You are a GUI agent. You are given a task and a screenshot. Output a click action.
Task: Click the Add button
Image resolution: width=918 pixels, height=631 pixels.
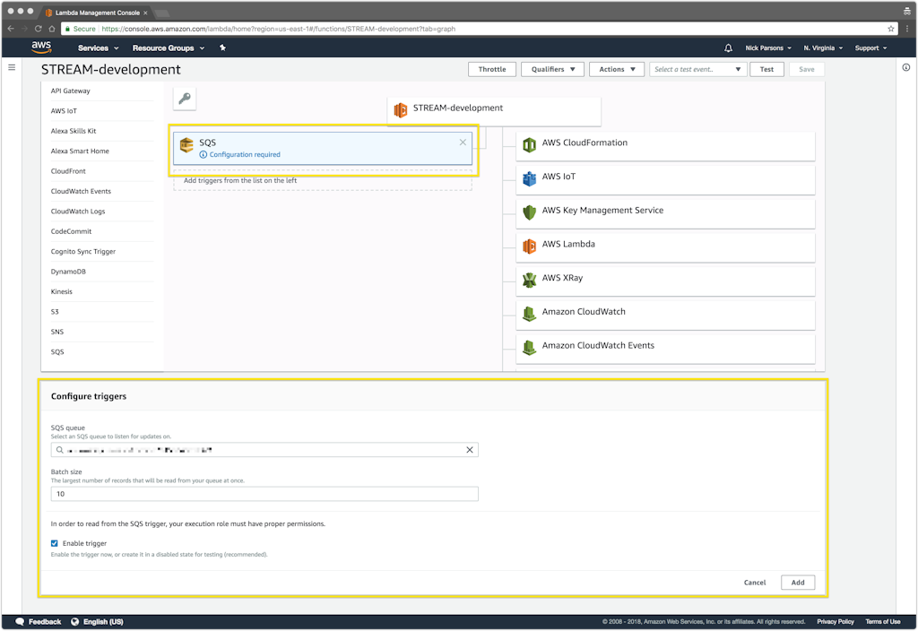(x=797, y=583)
